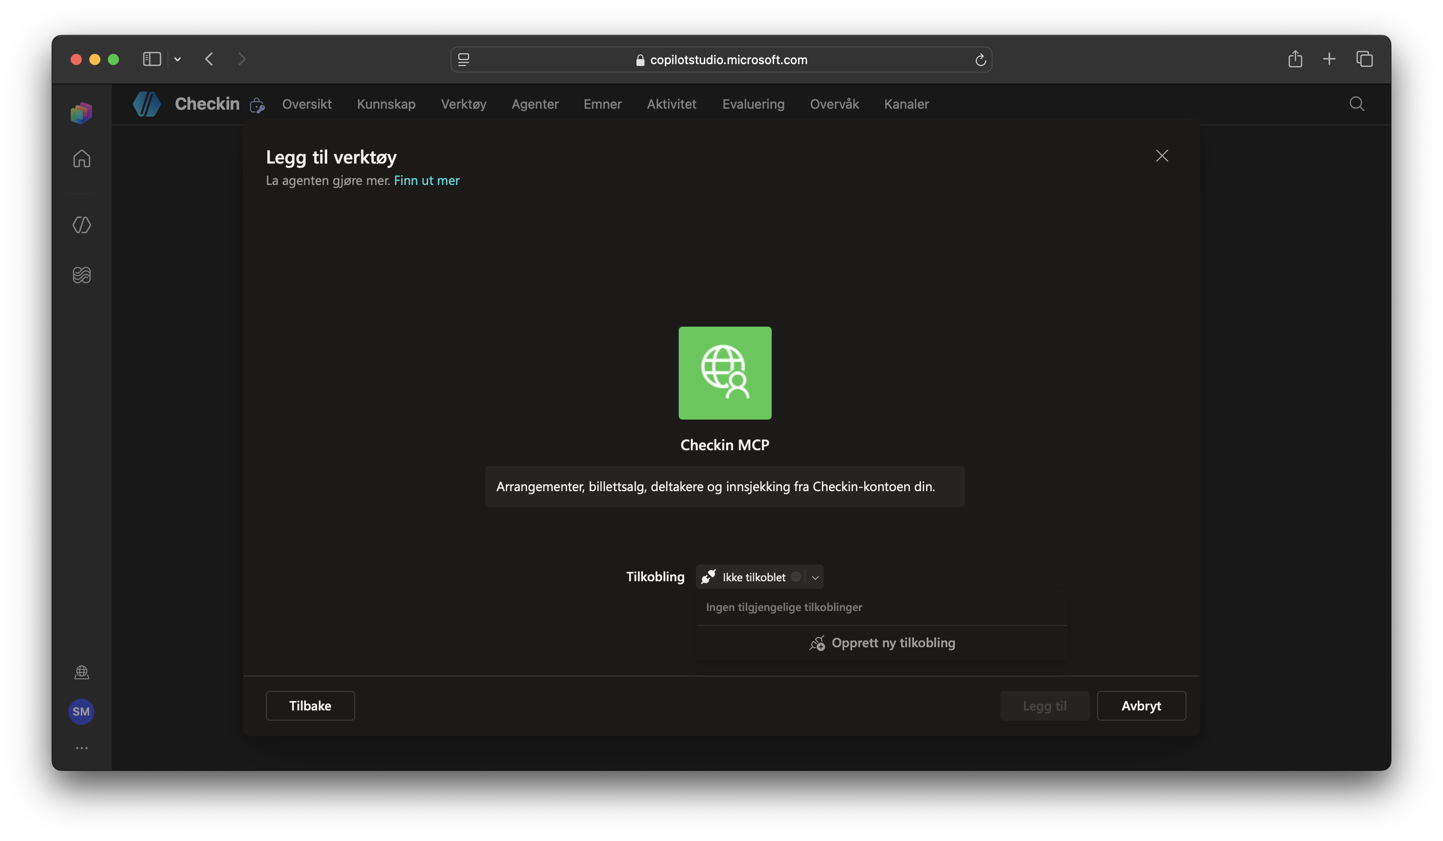Click the Checkin MCP green globe icon
Viewport: 1443px width, 841px height.
click(x=725, y=373)
